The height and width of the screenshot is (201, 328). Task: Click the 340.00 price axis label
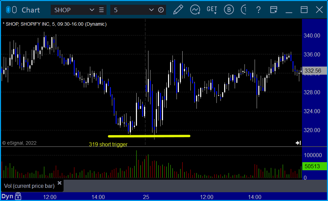(312, 35)
